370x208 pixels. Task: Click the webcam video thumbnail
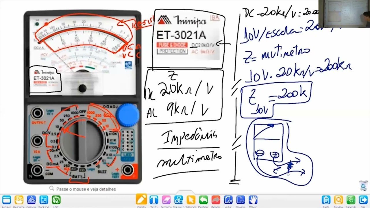(x=344, y=14)
